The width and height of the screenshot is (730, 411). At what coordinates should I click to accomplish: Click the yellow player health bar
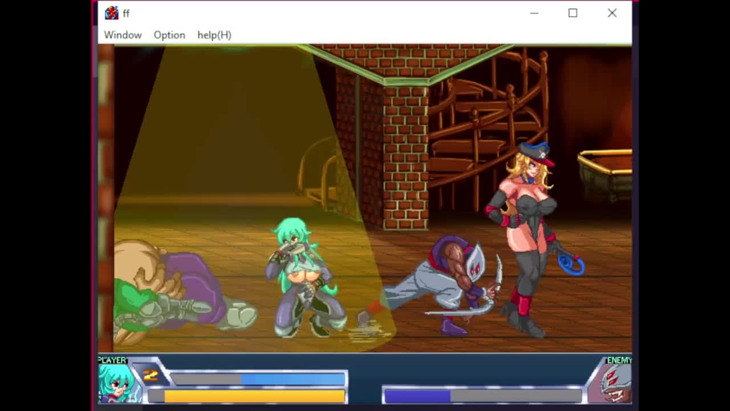pos(254,396)
